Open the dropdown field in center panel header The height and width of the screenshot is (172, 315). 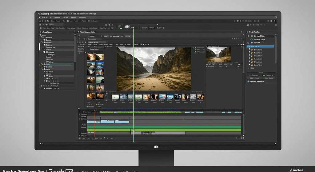[94, 36]
